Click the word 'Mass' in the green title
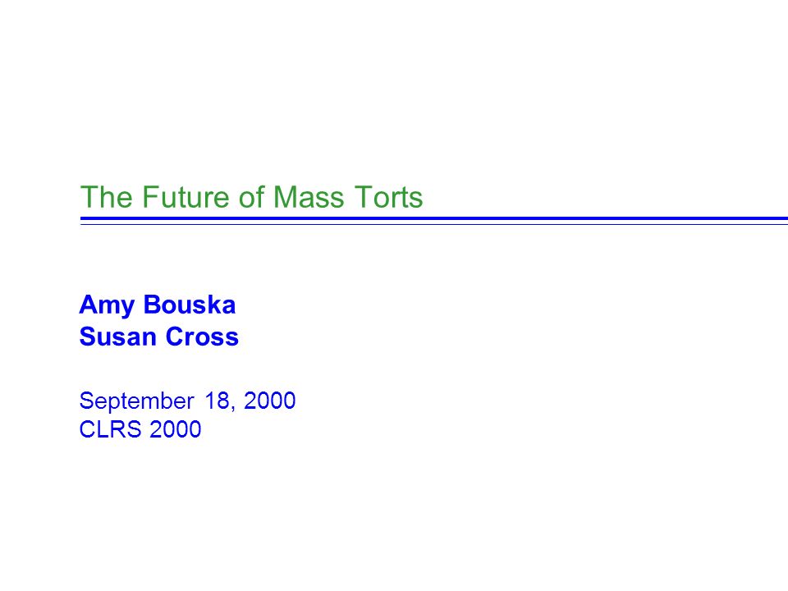 click(309, 197)
